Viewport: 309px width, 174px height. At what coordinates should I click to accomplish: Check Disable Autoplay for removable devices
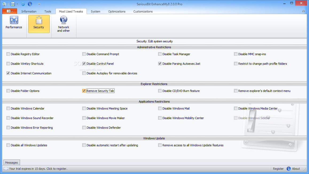[x=84, y=73]
